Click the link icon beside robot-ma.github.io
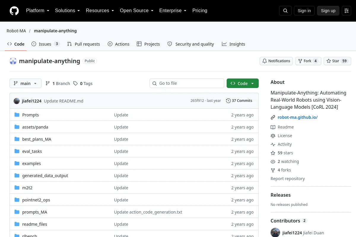The height and width of the screenshot is (237, 356). click(273, 117)
